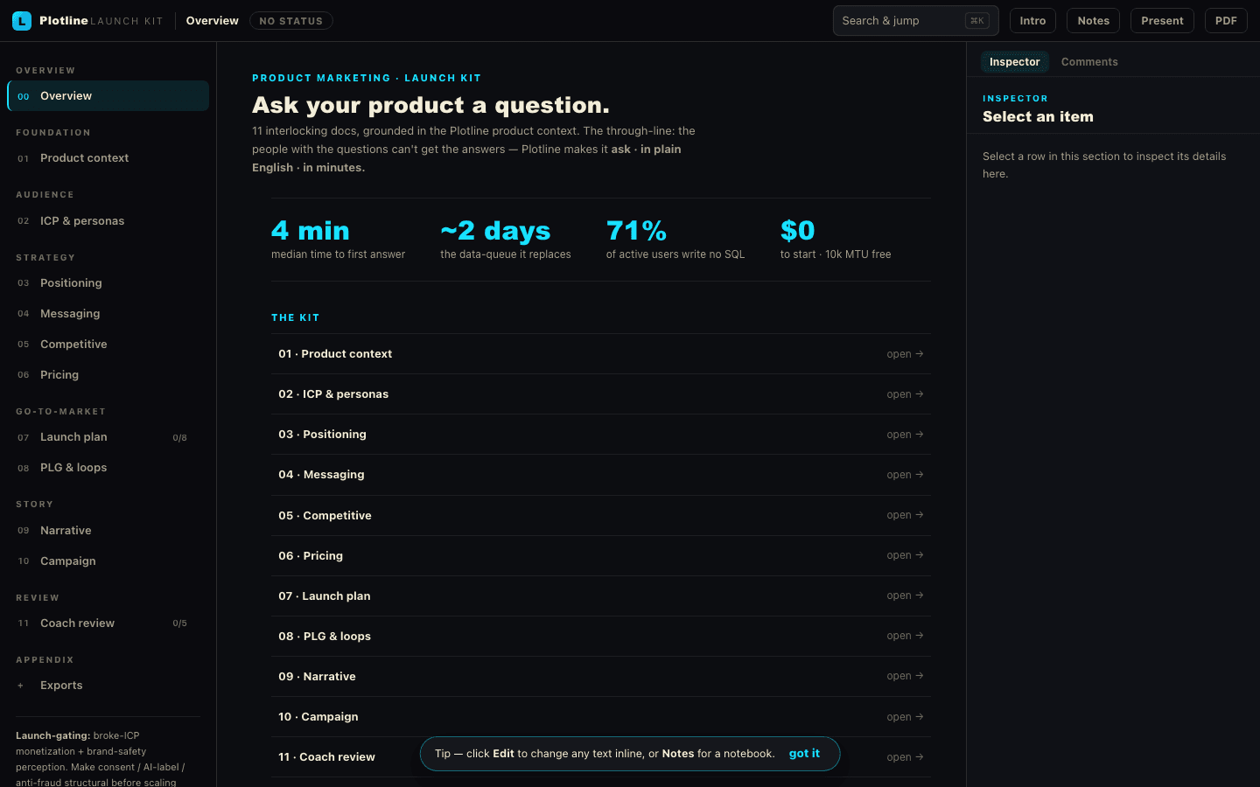1260x787 pixels.
Task: Open Coach review in the sidebar
Action: (x=108, y=623)
